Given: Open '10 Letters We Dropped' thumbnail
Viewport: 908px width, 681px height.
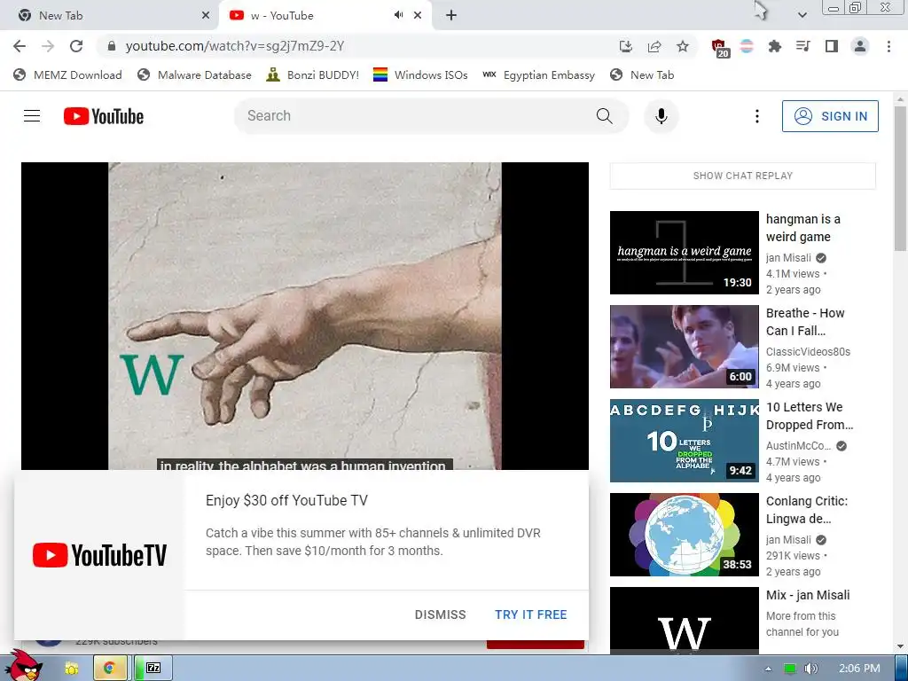Looking at the screenshot, I should point(684,440).
